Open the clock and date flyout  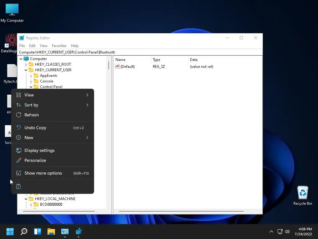[303, 232]
